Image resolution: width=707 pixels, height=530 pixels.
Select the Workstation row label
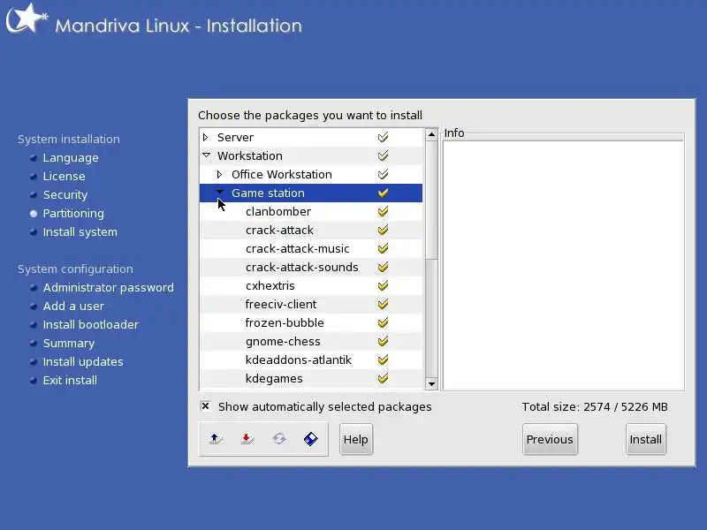(250, 156)
